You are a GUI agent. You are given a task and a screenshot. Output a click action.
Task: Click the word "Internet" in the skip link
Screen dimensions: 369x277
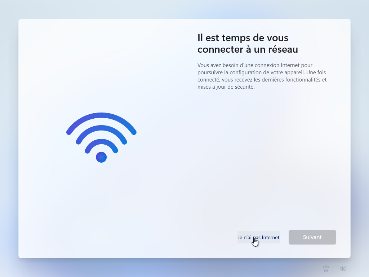(x=270, y=237)
